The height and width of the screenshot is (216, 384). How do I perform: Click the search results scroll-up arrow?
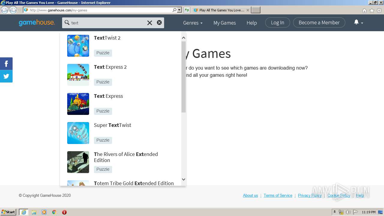[184, 38]
